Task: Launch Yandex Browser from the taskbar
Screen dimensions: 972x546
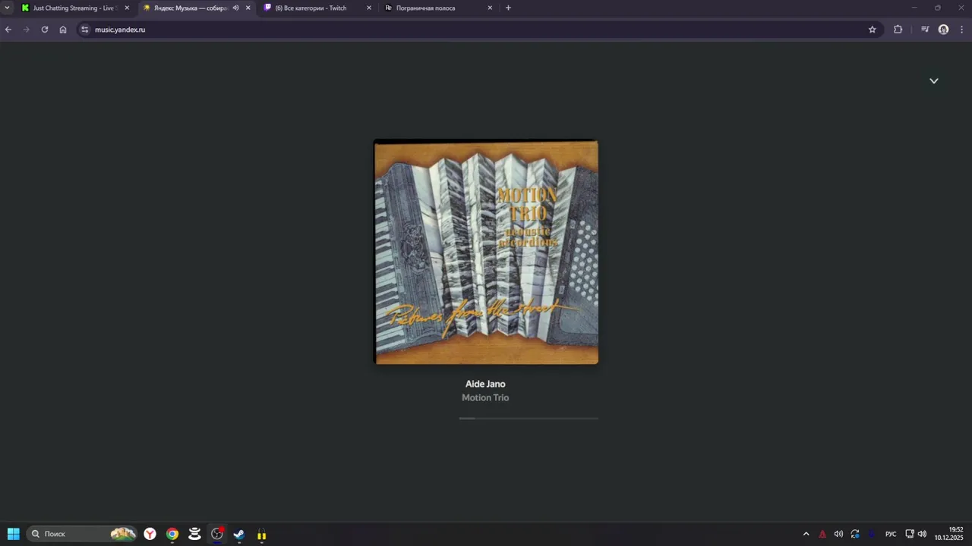Action: click(x=150, y=534)
